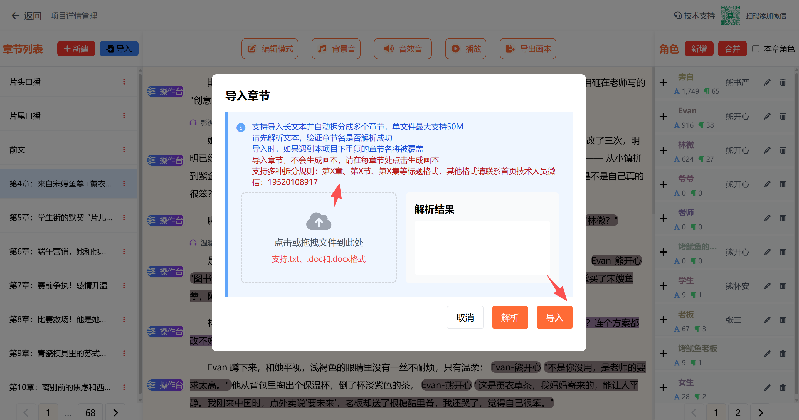Click 取消 to cancel import dialog
The width and height of the screenshot is (799, 420).
pyautogui.click(x=465, y=317)
